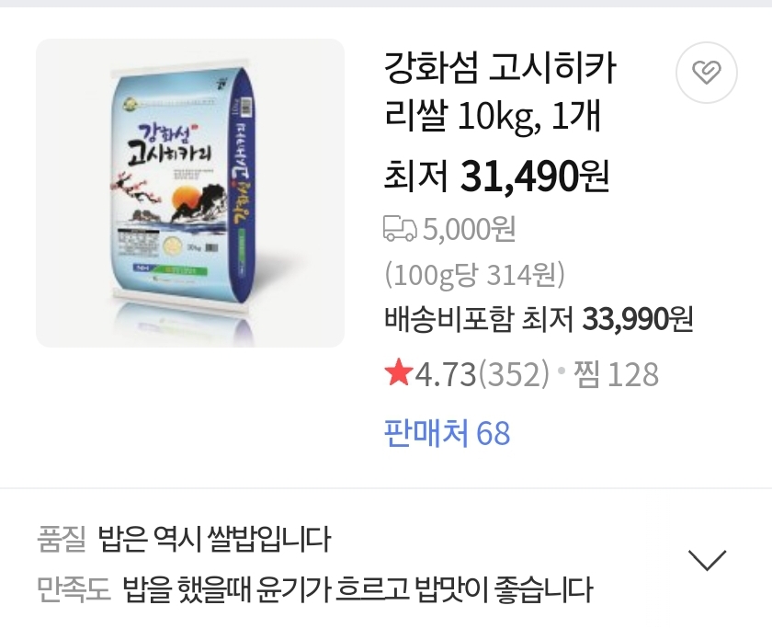The height and width of the screenshot is (628, 772).
Task: Click the lowest price 31,490원
Action: coord(535,176)
